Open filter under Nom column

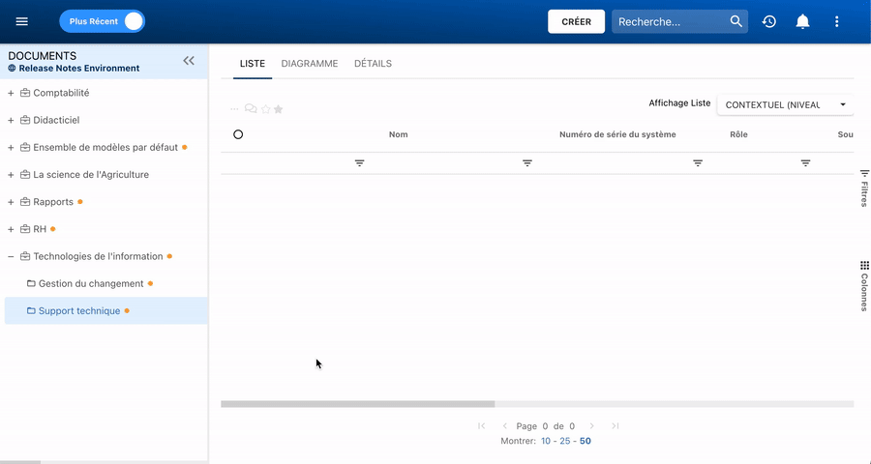[359, 163]
